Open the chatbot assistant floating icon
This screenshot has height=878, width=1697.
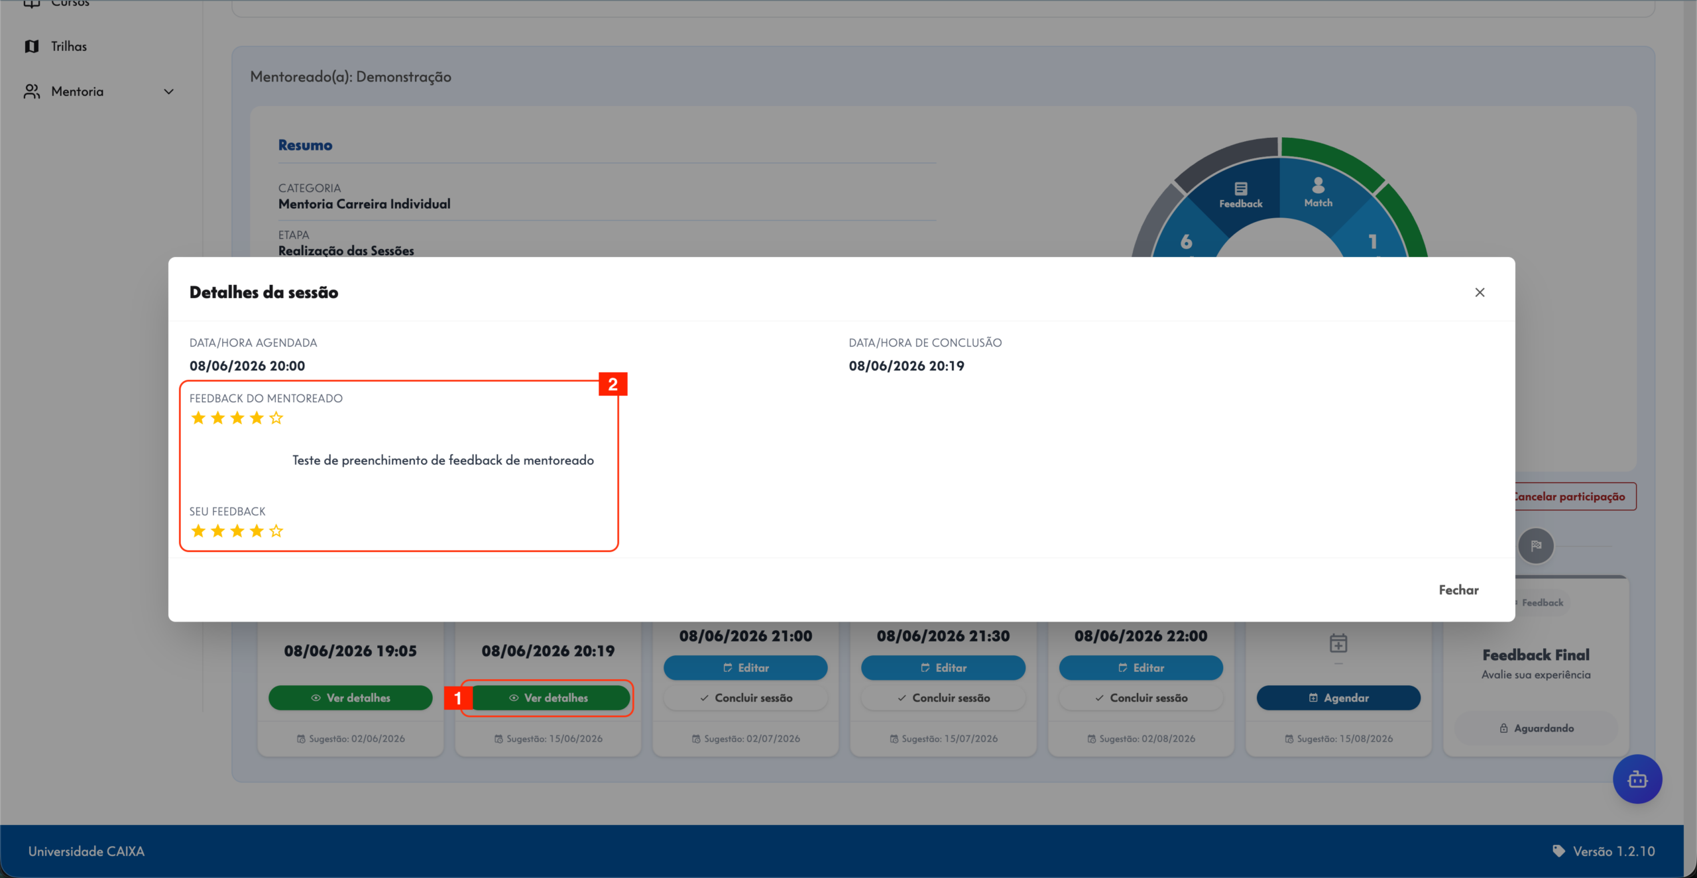[x=1637, y=779]
